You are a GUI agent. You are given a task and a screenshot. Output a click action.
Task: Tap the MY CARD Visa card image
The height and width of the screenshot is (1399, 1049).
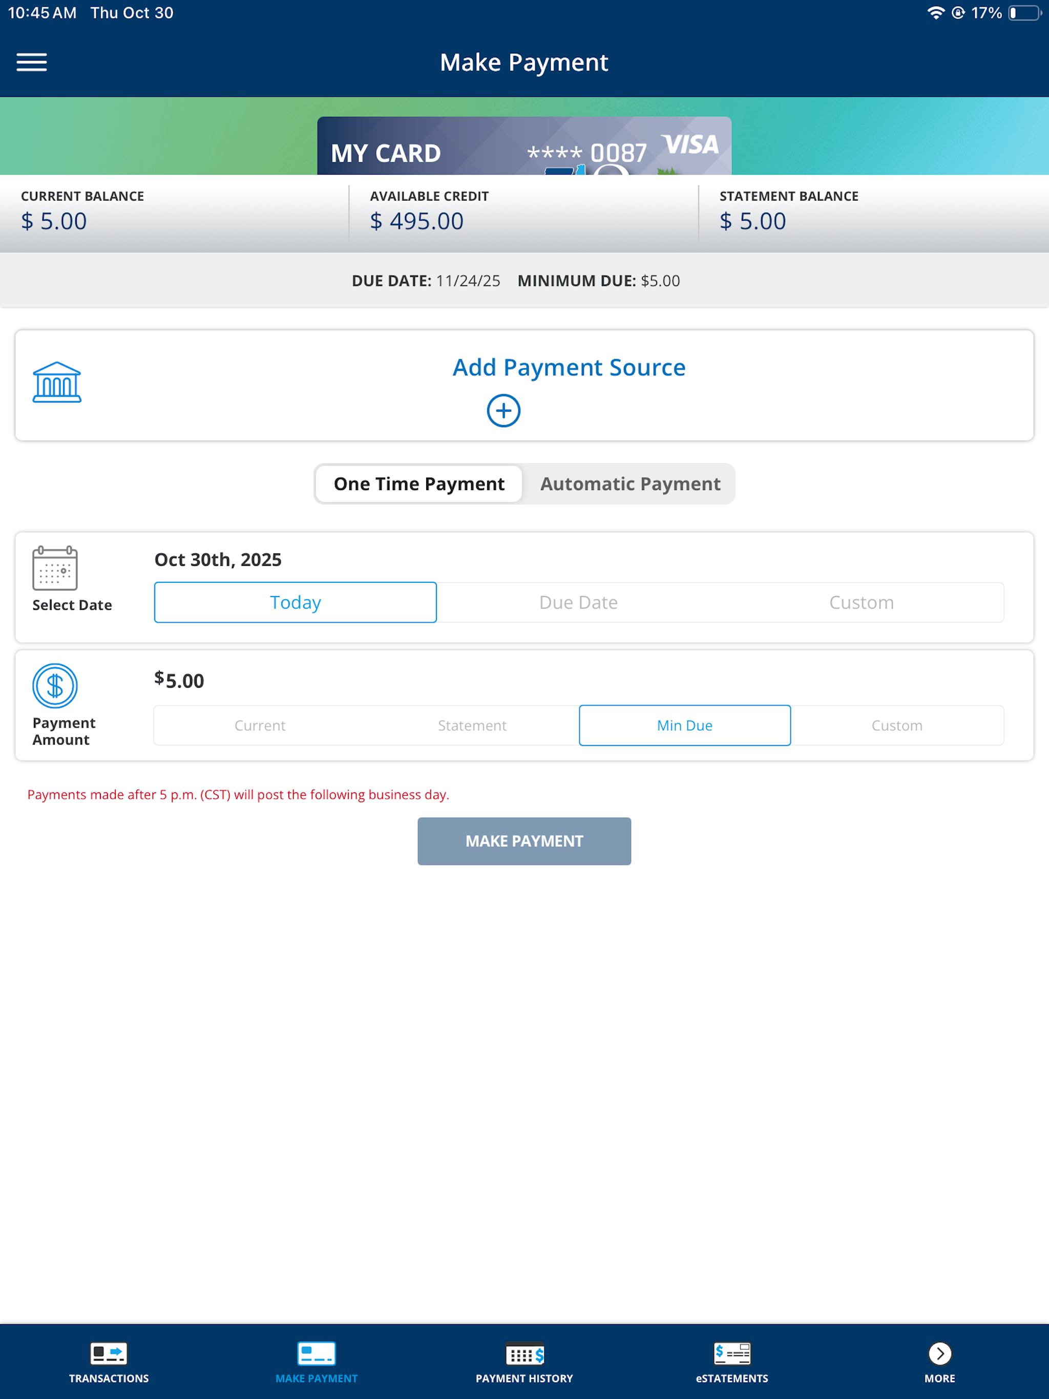[524, 145]
